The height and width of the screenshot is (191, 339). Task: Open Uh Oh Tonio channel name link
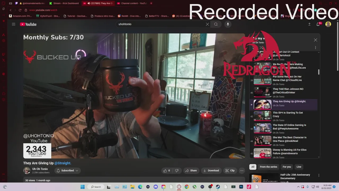40,169
